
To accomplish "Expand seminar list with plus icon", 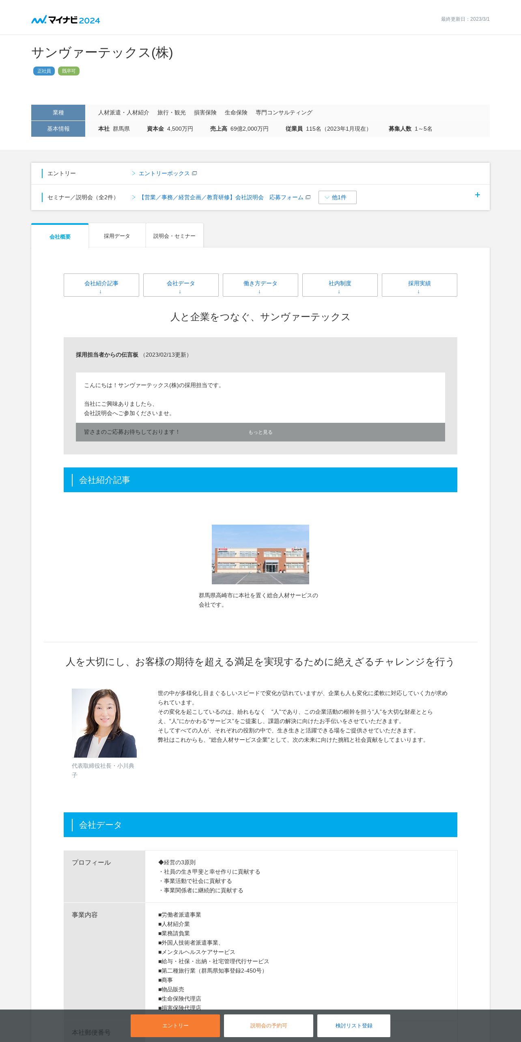I will tap(478, 195).
